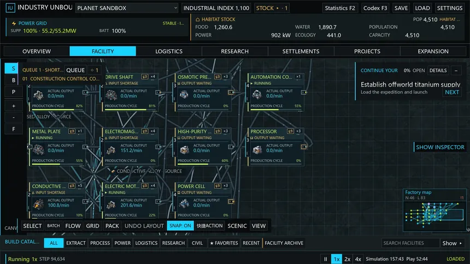Click the Conductive facility building icon
Screen dimensions: 470x264
pos(38,204)
